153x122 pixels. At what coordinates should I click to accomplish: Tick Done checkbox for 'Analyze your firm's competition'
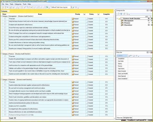[5, 106]
